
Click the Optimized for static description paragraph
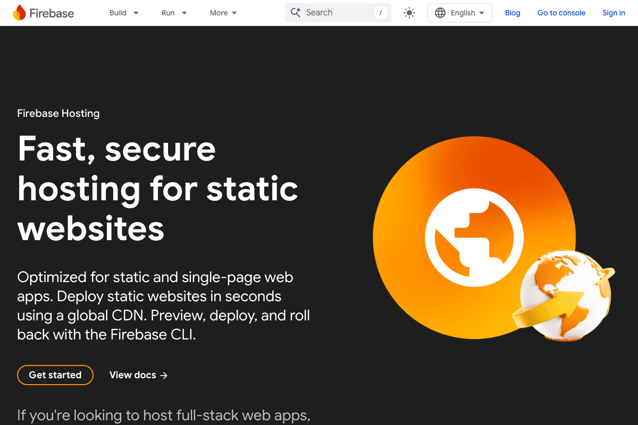pos(164,305)
